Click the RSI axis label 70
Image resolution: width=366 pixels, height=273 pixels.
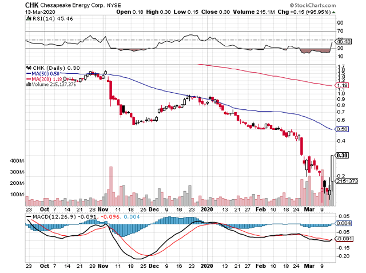pos(340,31)
